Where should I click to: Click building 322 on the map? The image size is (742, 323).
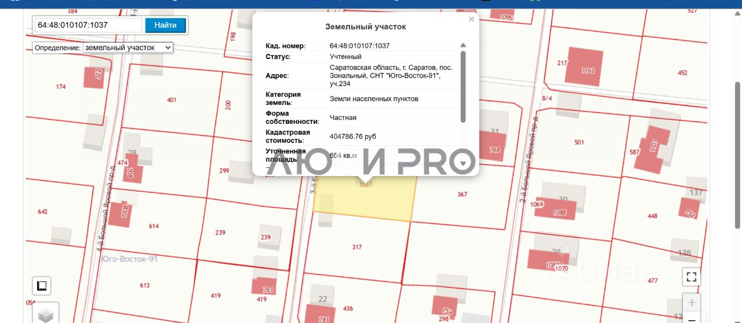[94, 77]
